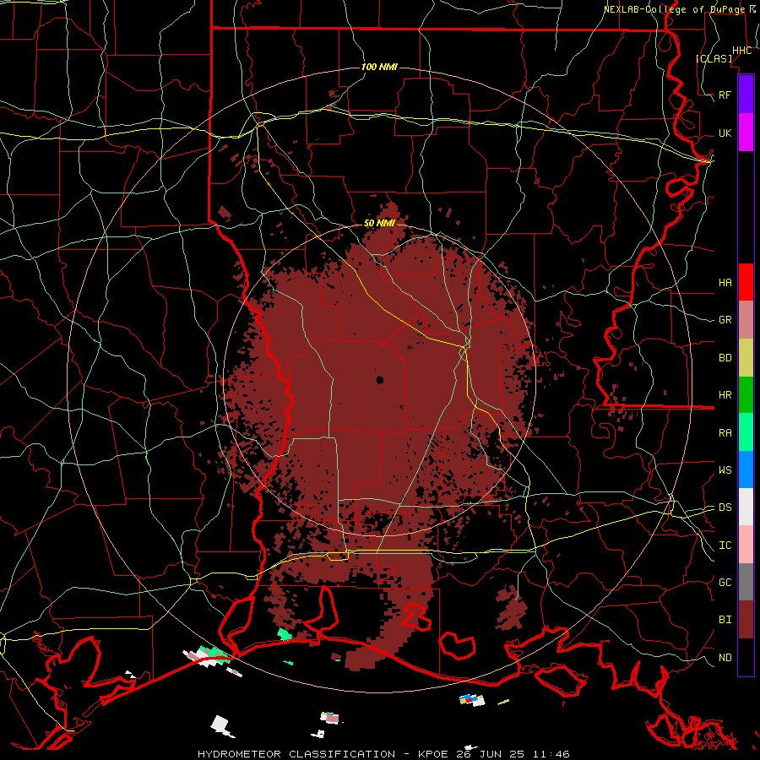Click the "UK" legend label text

[725, 133]
